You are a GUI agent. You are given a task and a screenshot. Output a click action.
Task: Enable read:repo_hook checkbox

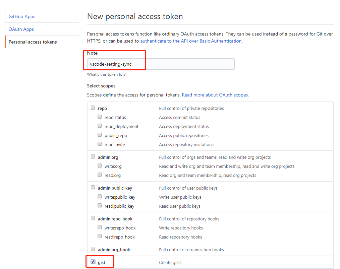pyautogui.click(x=100, y=237)
